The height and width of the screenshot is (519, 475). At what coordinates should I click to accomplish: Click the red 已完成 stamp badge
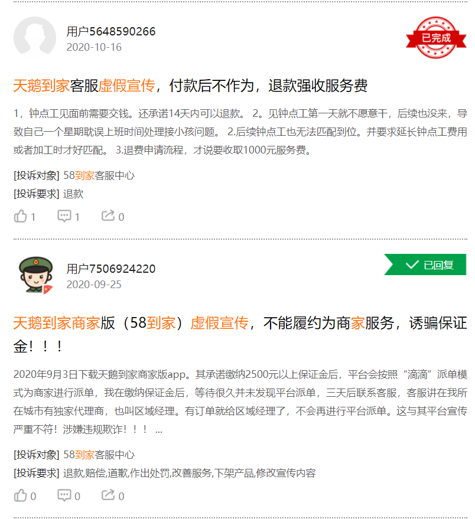pyautogui.click(x=436, y=37)
